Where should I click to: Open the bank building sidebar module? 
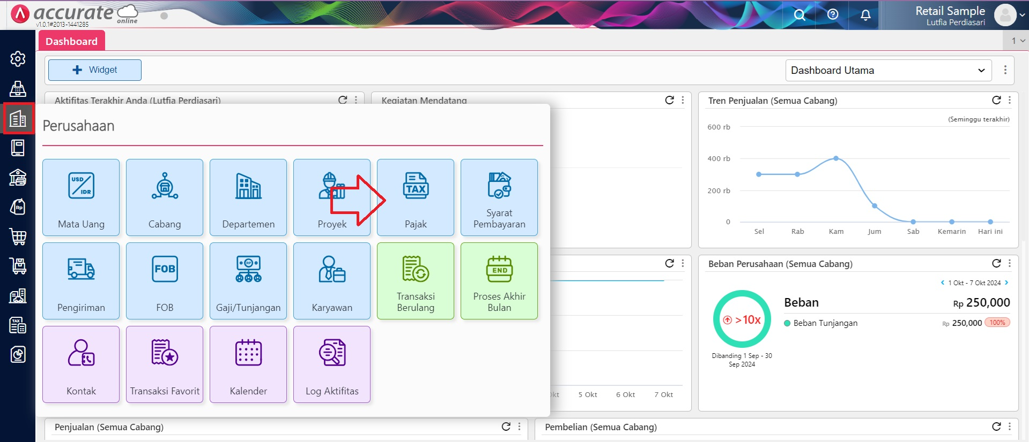click(x=18, y=177)
